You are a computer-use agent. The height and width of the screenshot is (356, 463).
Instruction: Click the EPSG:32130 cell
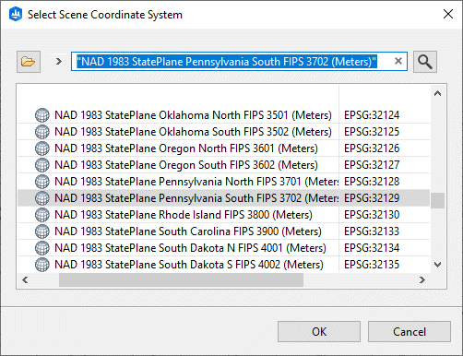coord(372,215)
